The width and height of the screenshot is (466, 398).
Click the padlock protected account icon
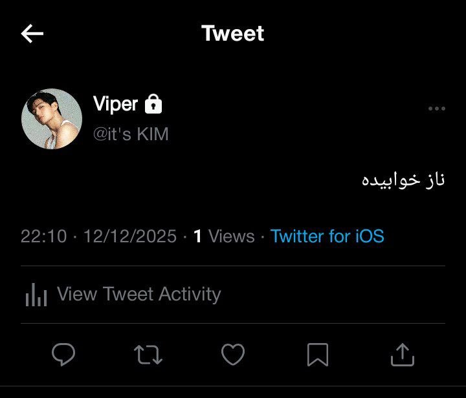tap(153, 104)
